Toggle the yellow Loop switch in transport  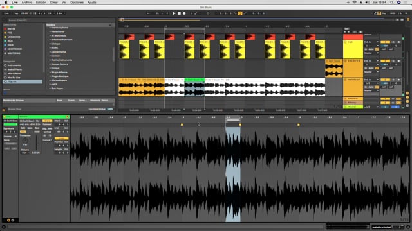240,13
